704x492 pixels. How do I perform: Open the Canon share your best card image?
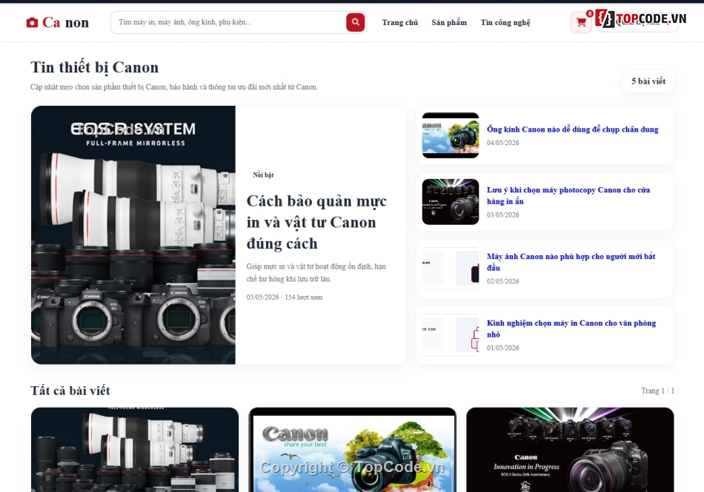(353, 449)
